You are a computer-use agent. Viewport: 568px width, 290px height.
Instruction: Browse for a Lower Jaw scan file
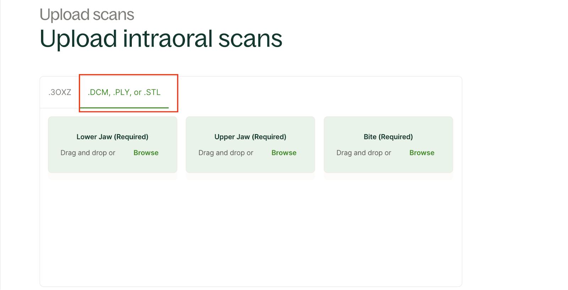[x=146, y=153]
